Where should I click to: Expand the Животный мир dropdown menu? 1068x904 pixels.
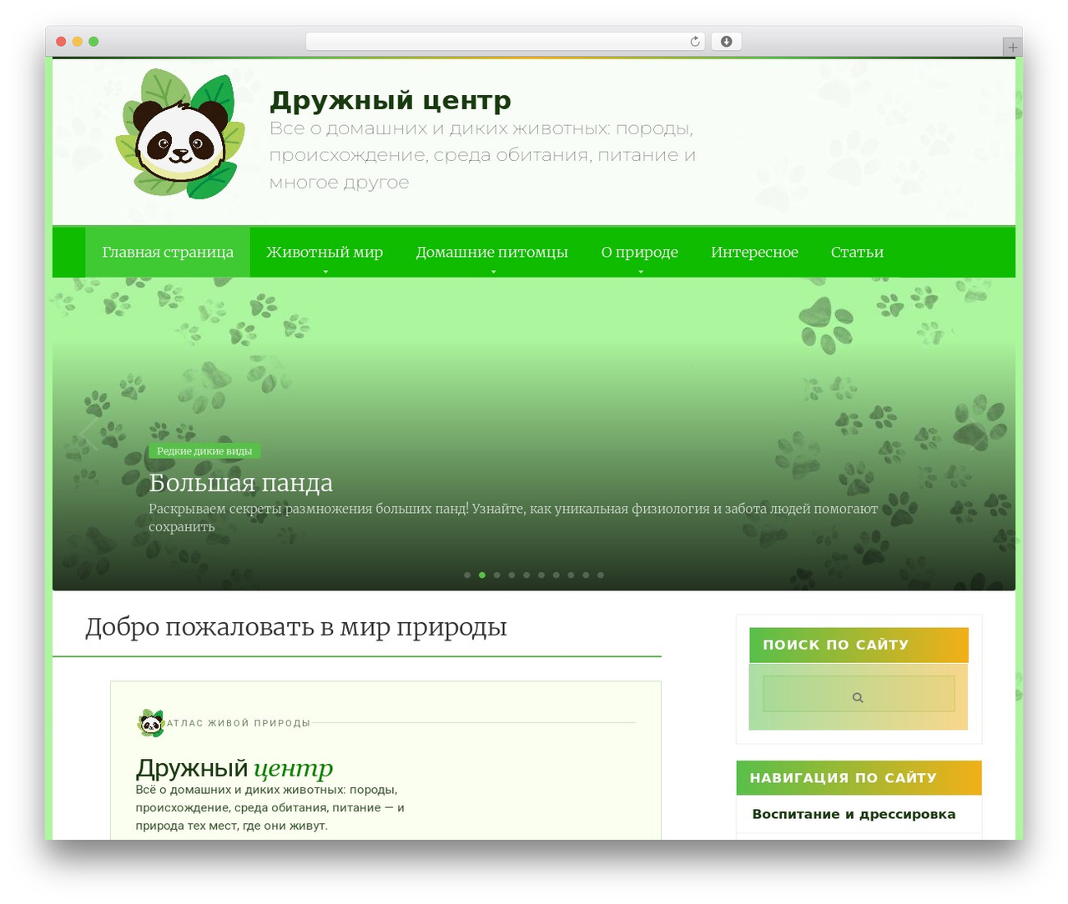[325, 252]
